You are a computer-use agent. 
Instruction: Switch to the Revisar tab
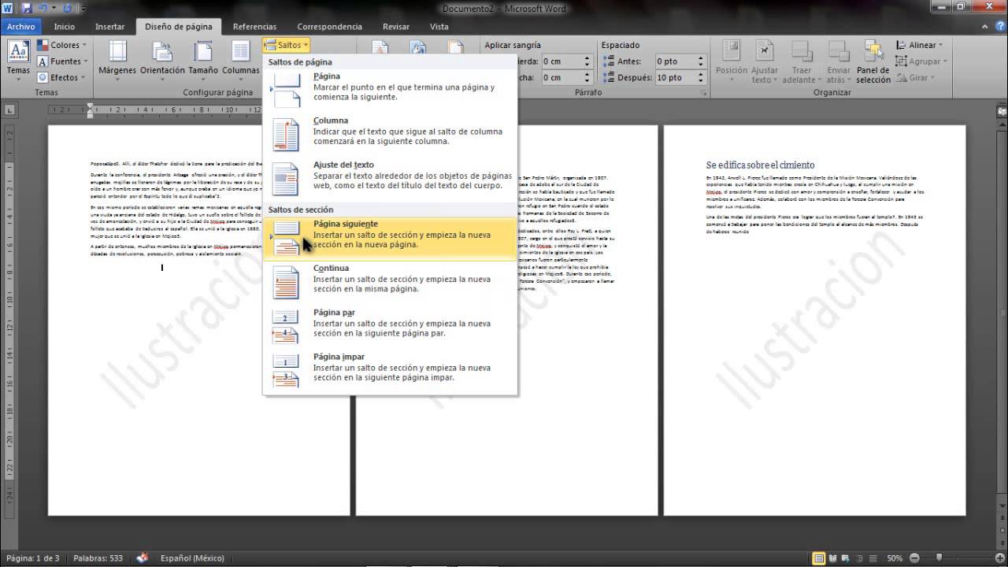coord(396,26)
